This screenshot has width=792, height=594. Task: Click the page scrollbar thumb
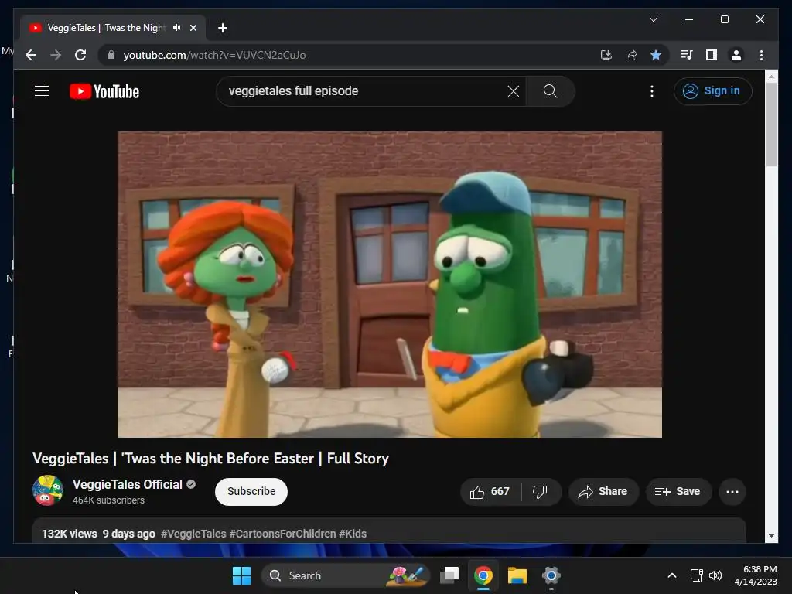point(771,125)
